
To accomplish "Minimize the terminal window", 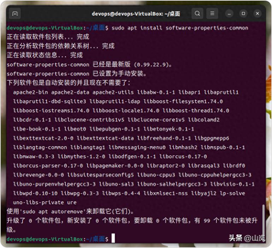I will click(229, 14).
